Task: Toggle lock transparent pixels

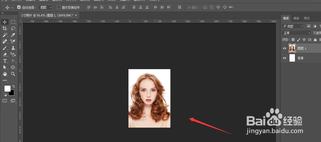Action: coord(293,40)
